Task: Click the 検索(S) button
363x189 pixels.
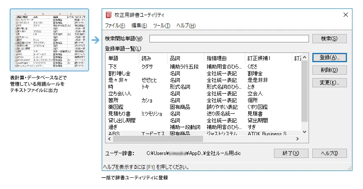Action: pos(329,39)
